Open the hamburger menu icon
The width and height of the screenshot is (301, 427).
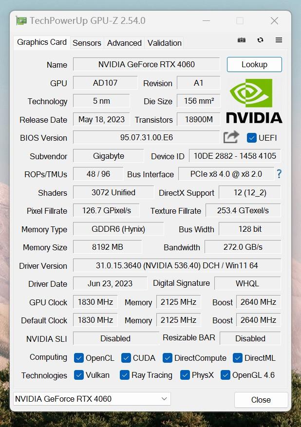click(x=279, y=40)
